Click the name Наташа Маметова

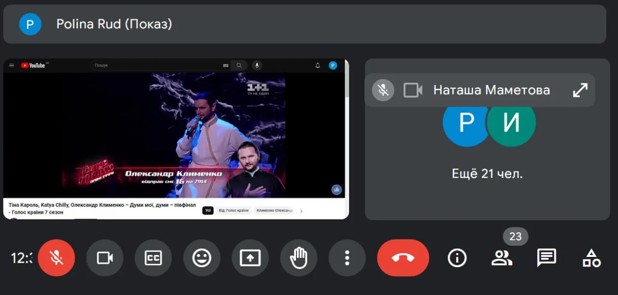click(492, 90)
